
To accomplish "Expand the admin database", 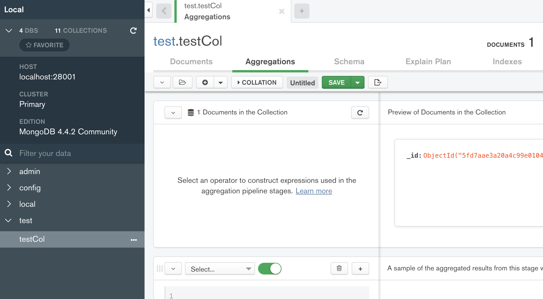I will (x=9, y=171).
